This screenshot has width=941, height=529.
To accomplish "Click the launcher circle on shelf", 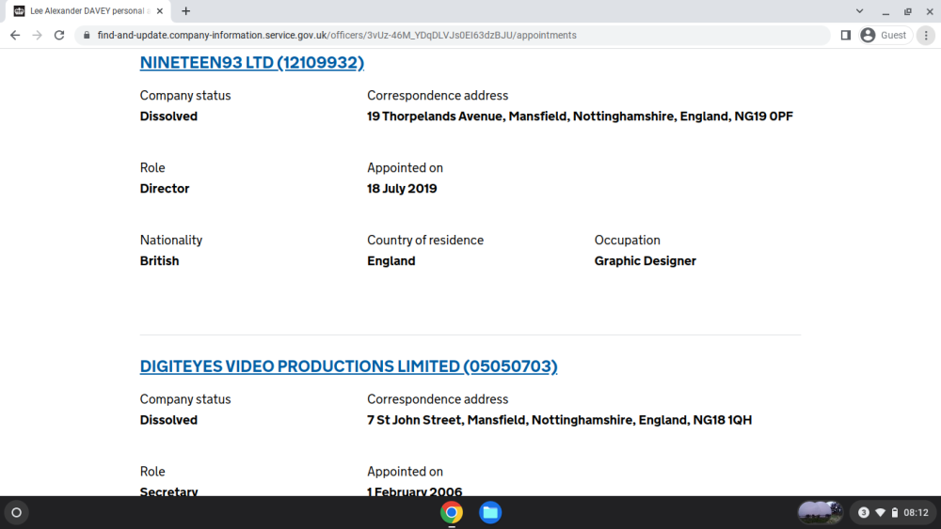I will pyautogui.click(x=17, y=512).
